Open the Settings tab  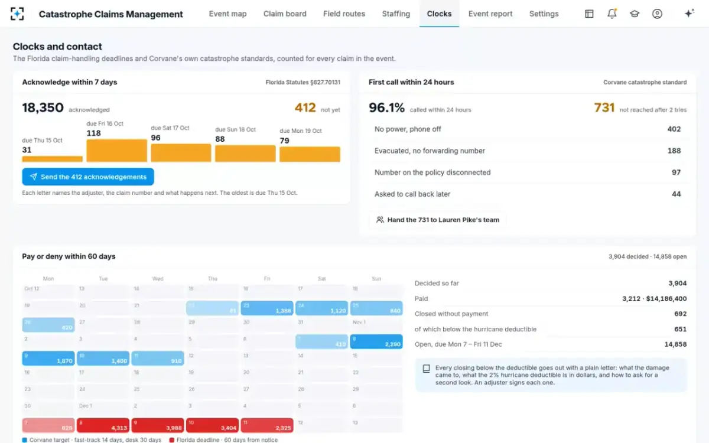[544, 14]
